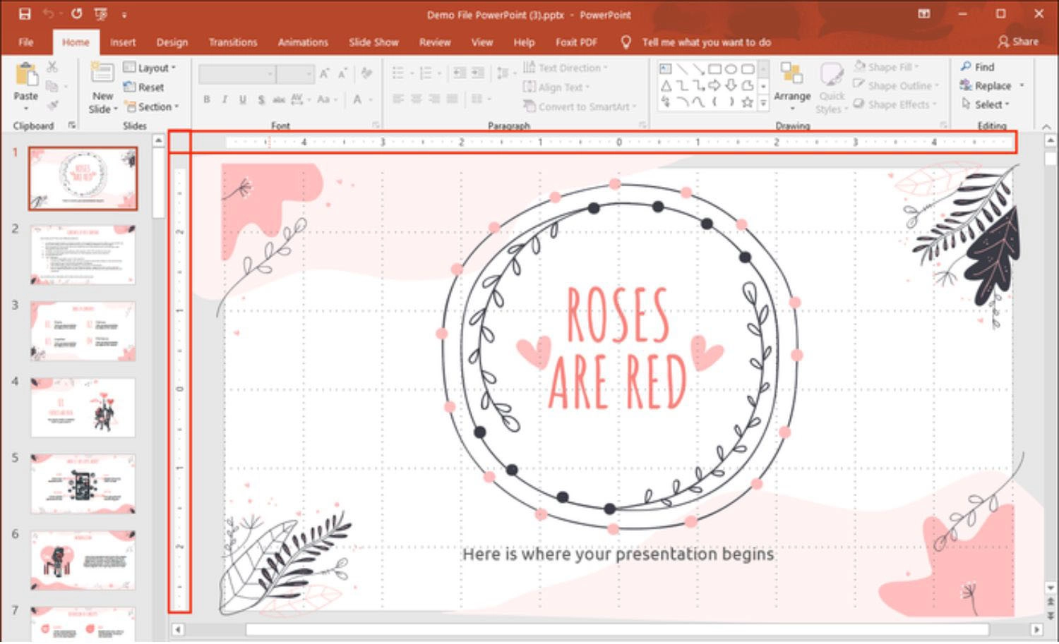Image resolution: width=1059 pixels, height=644 pixels.
Task: Click the Select button in Editing
Action: (x=985, y=104)
